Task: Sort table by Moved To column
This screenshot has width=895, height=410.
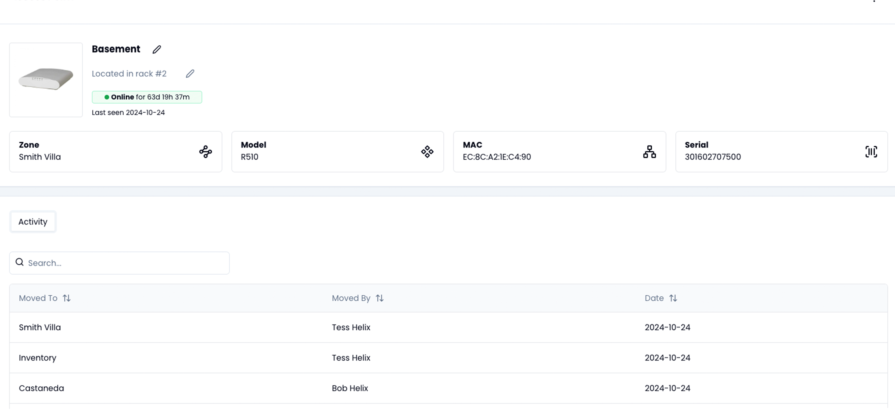Action: point(66,298)
